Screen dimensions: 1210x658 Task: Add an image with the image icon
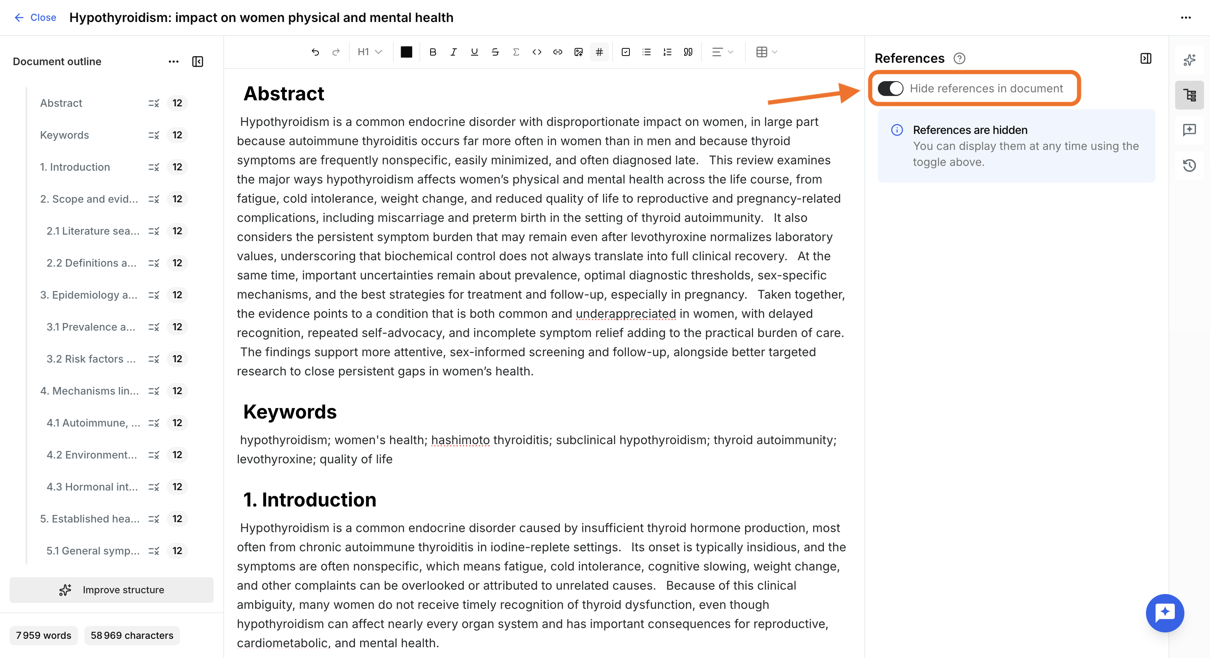tap(578, 52)
